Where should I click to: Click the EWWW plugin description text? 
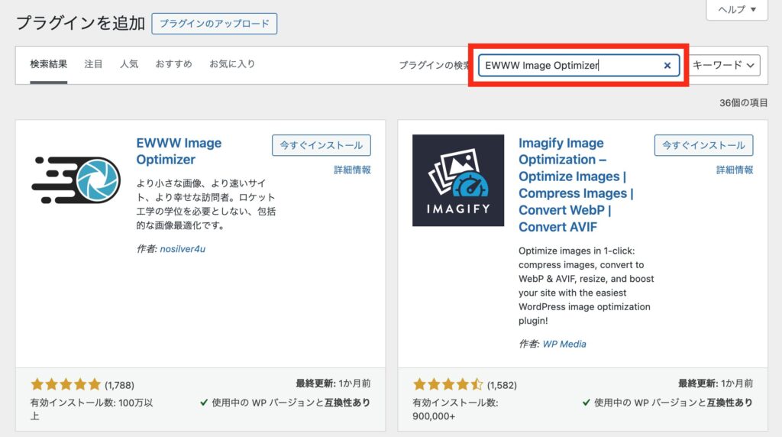(x=206, y=205)
